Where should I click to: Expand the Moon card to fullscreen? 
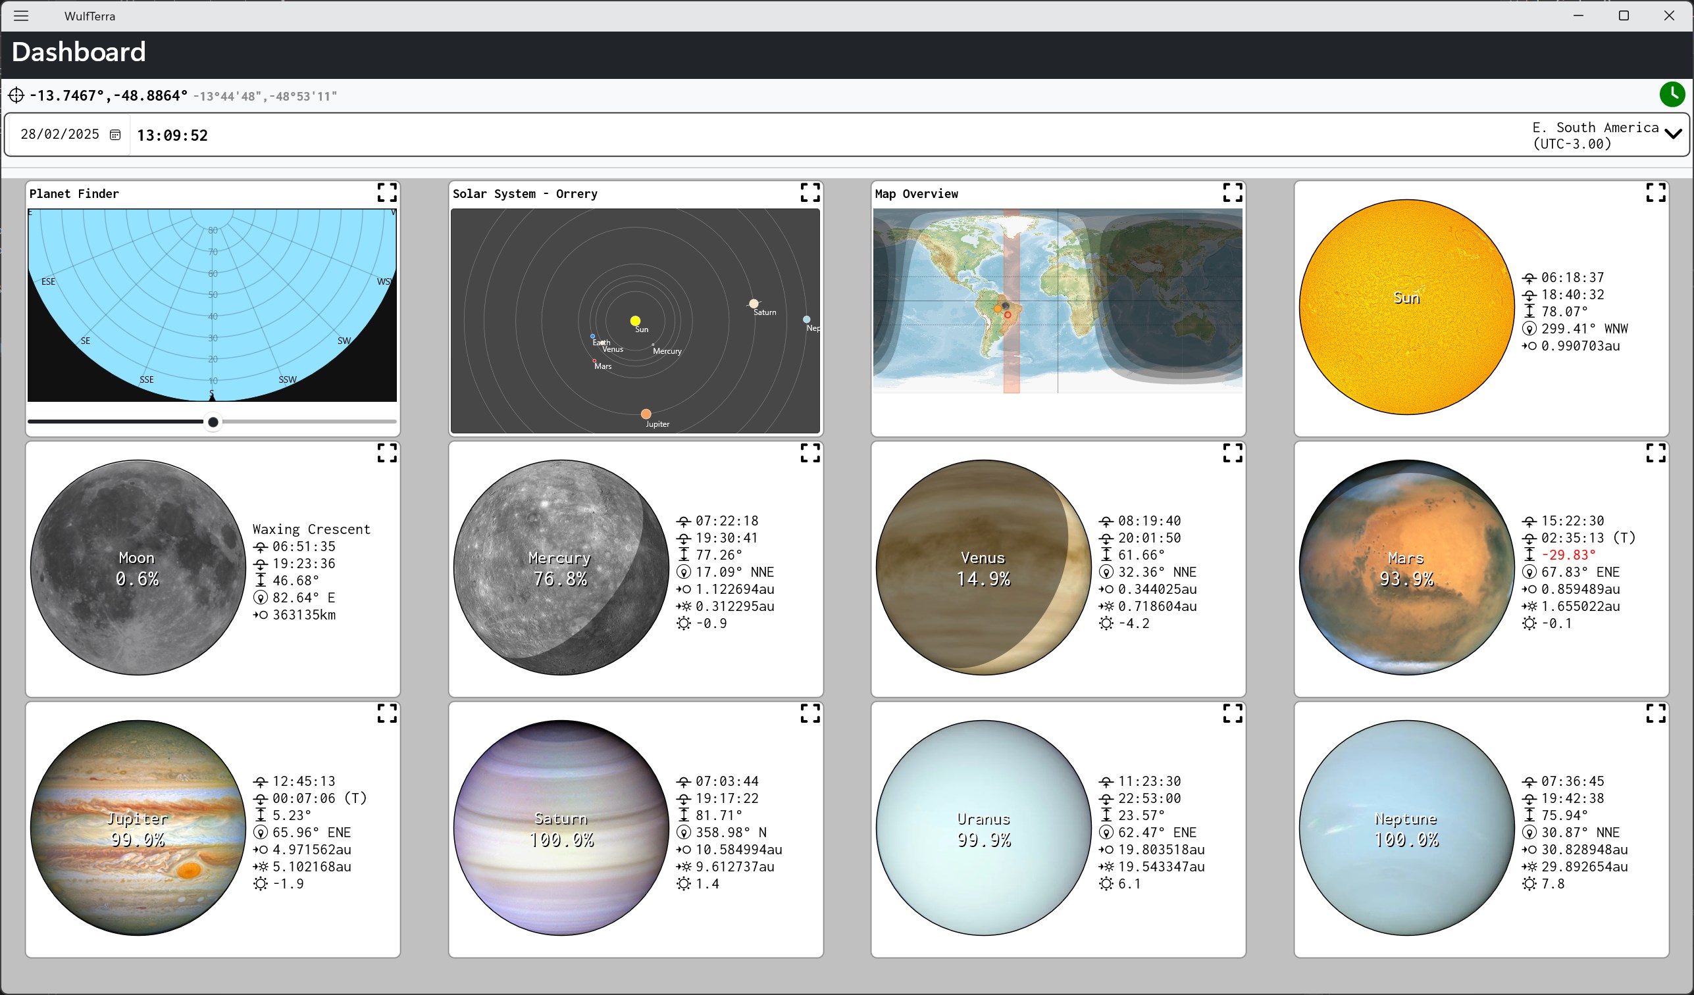tap(386, 453)
